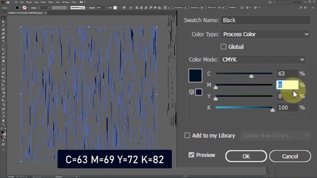Click the Home icon in the top bar
Screen dimensions: 317x178
[x=8, y=2]
